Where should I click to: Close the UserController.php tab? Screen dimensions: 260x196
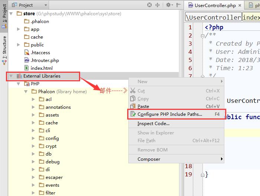(240, 6)
